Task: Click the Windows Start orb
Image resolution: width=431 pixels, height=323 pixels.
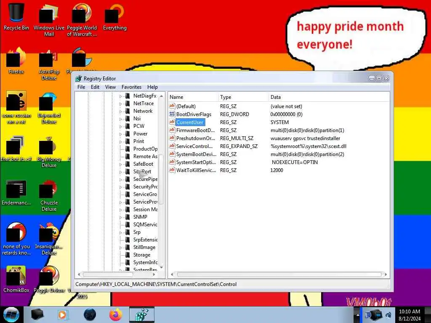Action: [11, 315]
